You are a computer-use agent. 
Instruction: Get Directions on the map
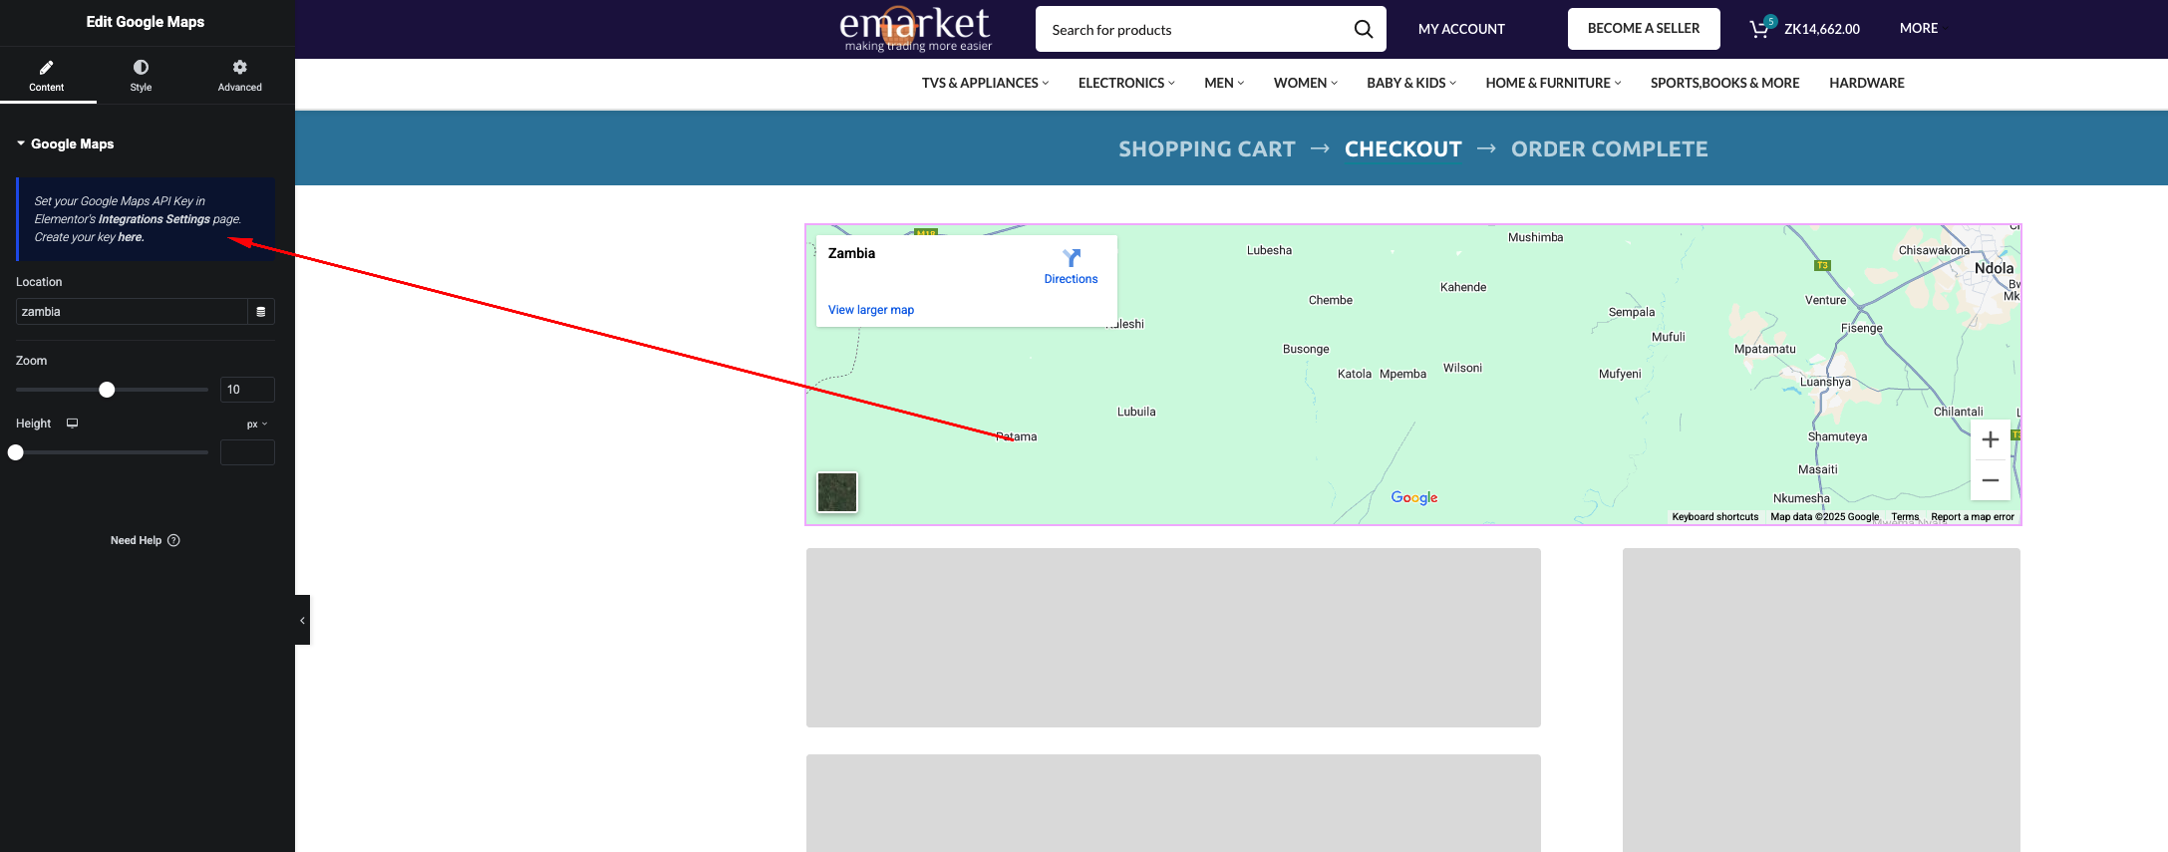point(1071,266)
